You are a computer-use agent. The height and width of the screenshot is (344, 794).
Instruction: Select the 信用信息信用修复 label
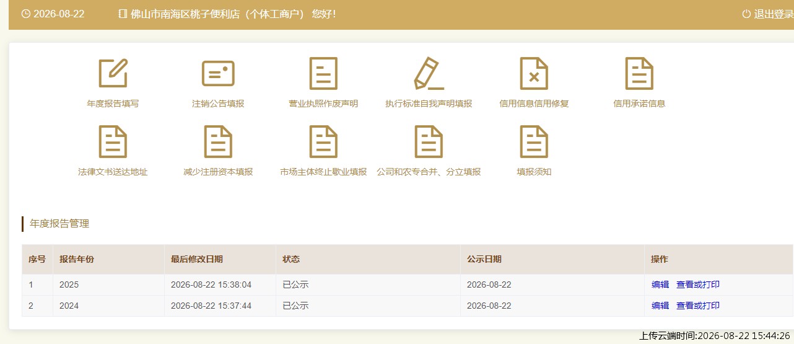coord(534,104)
